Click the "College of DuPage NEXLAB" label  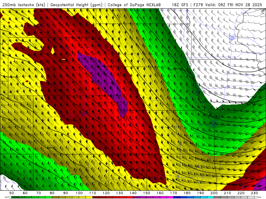[134, 5]
